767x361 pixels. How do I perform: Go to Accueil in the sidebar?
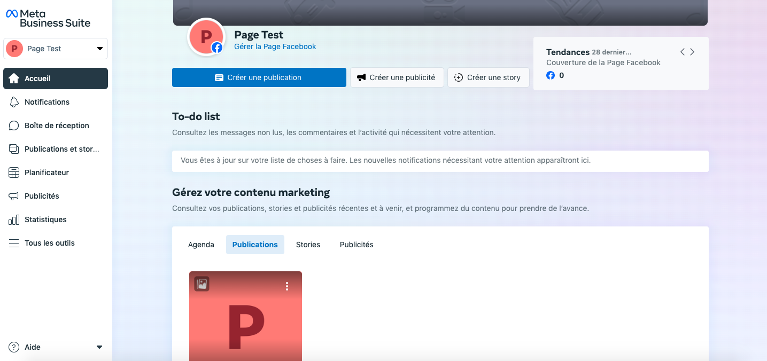coord(56,79)
